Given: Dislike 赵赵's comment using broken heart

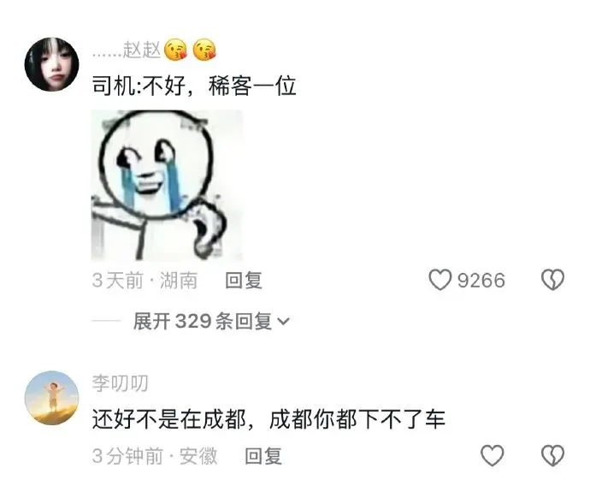Looking at the screenshot, I should (x=552, y=280).
